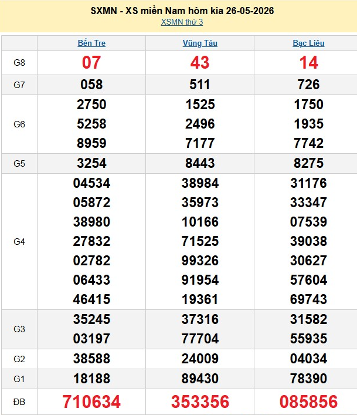Click G5 number 8443
This screenshot has width=357, height=415.
(x=200, y=163)
